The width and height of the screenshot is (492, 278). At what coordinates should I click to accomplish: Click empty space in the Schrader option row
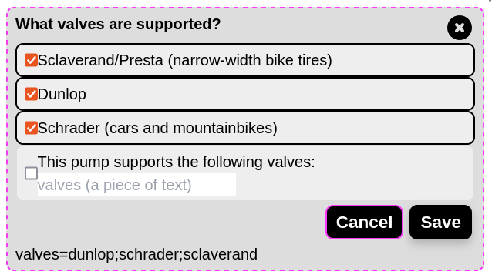(x=375, y=128)
